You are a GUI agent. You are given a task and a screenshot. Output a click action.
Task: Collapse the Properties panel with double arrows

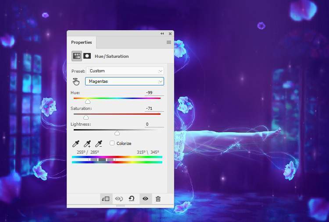[x=162, y=34]
